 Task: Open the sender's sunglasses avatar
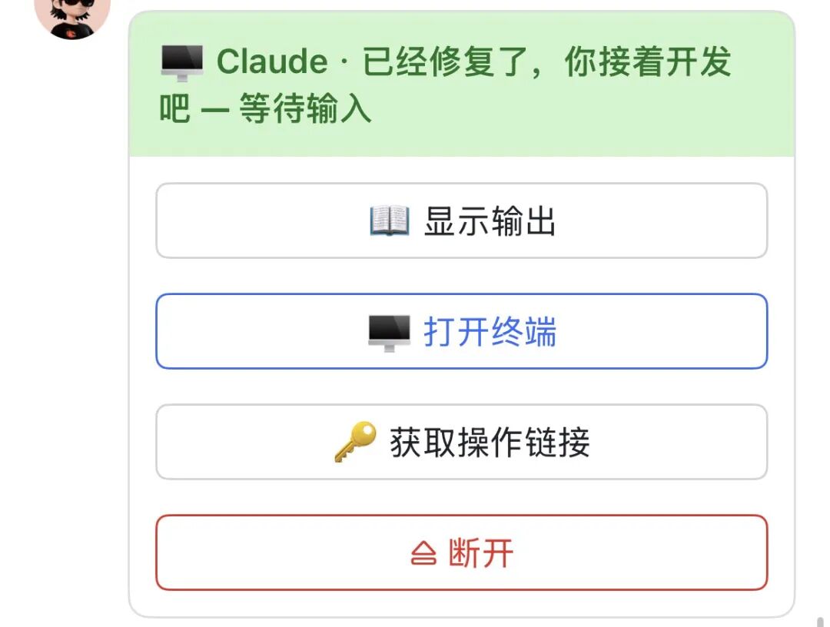(x=72, y=16)
